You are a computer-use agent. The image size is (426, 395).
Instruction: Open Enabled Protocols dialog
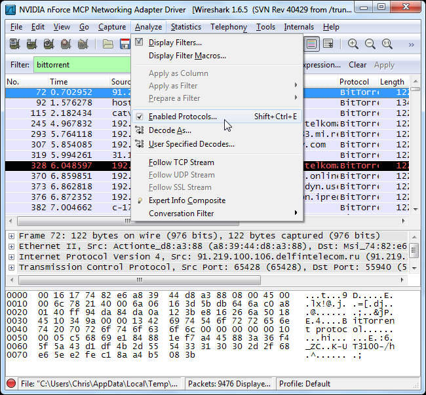(x=217, y=117)
